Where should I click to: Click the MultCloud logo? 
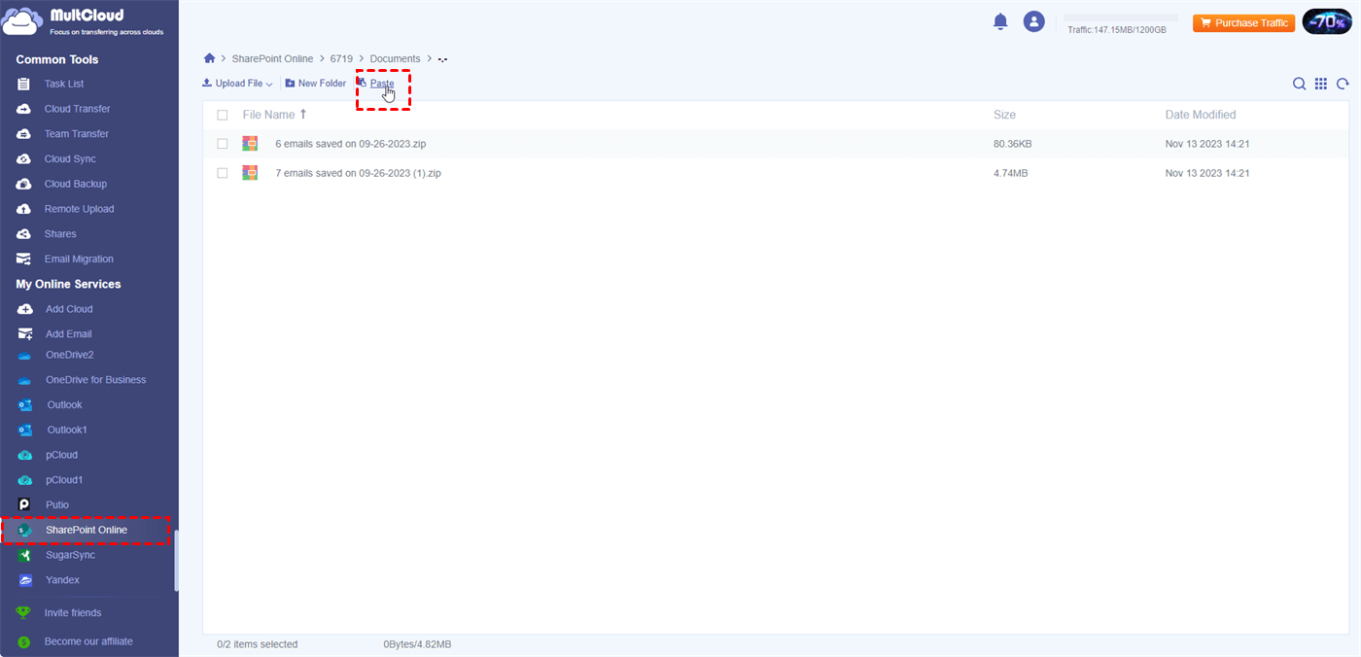tap(84, 22)
